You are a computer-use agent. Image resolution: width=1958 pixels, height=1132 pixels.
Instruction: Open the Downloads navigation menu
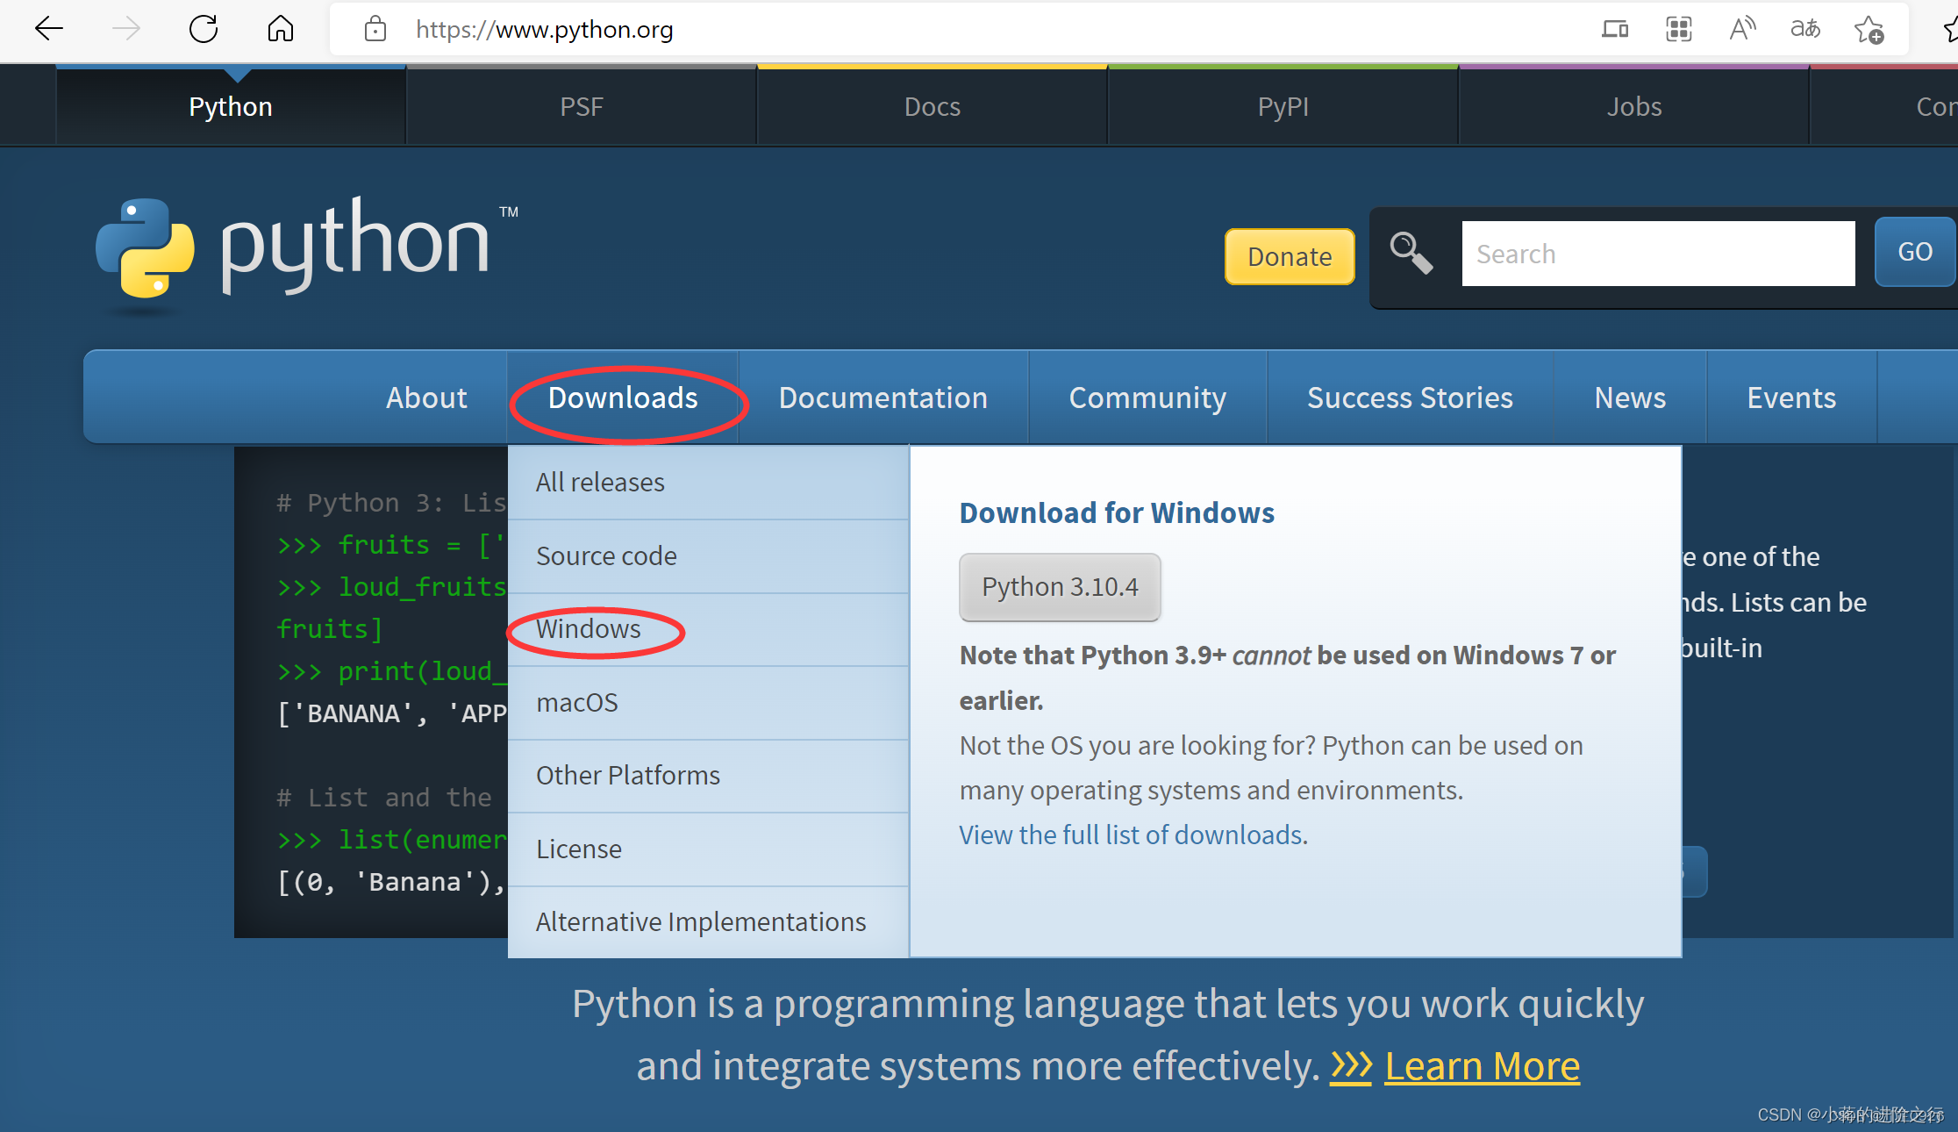click(623, 398)
